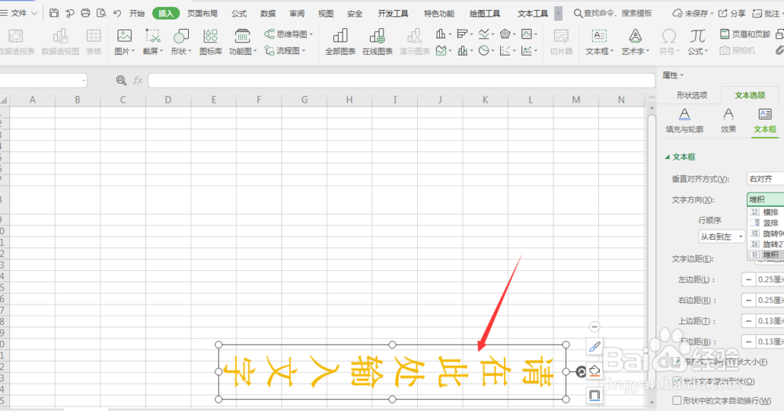Image resolution: width=784 pixels, height=411 pixels.
Task: Click the 分享 share button
Action: click(x=731, y=13)
